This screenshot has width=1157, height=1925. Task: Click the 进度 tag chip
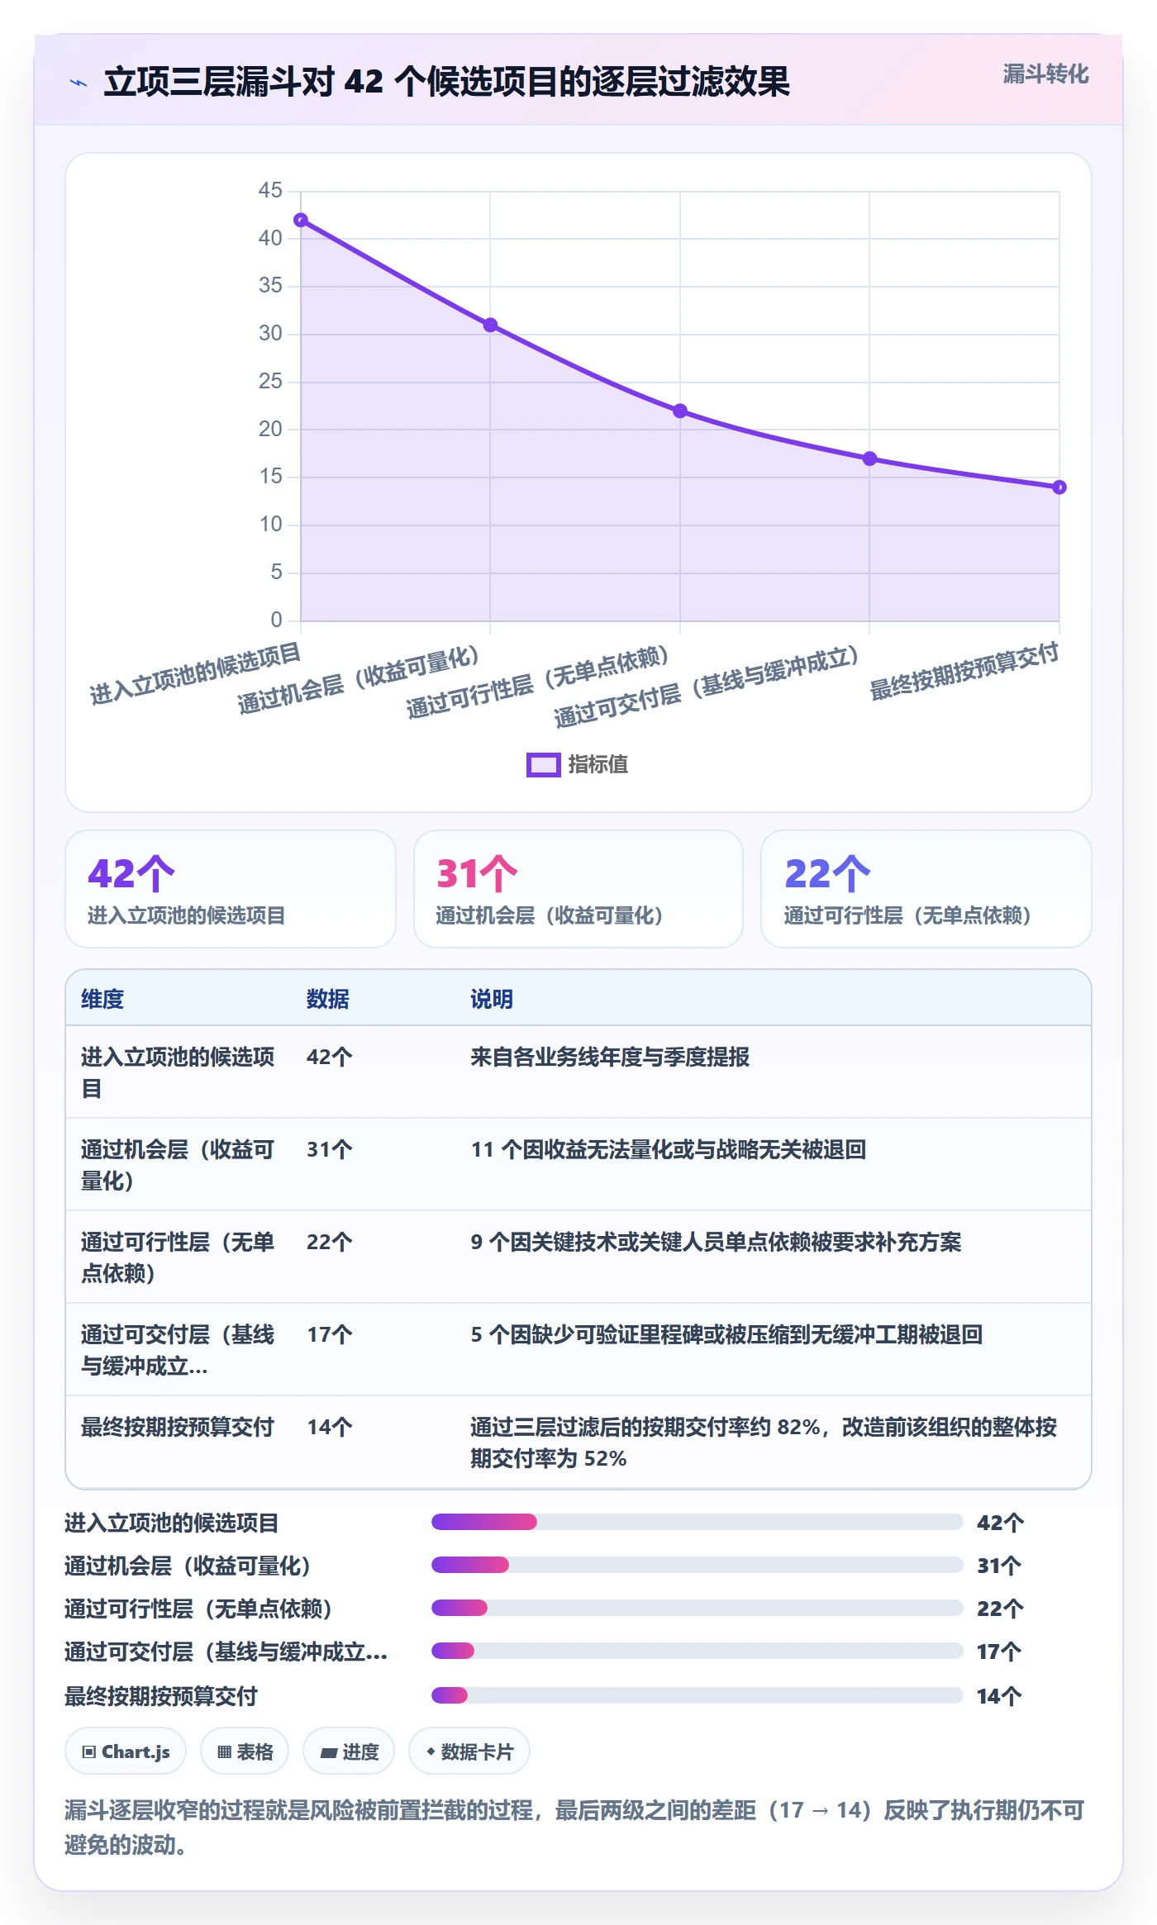click(349, 1752)
